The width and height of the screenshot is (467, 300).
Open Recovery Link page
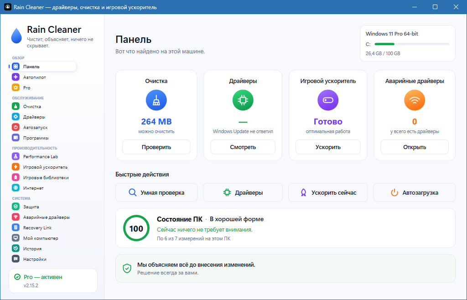43,228
